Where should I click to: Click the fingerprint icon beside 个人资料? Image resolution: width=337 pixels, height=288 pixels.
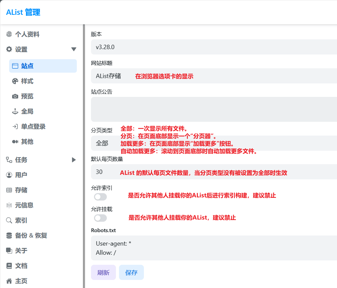pos(9,34)
